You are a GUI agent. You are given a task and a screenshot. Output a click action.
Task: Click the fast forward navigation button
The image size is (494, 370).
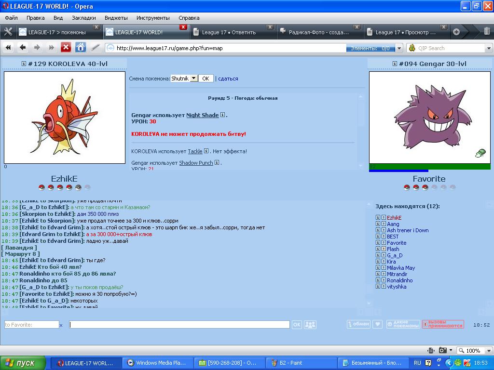point(51,48)
